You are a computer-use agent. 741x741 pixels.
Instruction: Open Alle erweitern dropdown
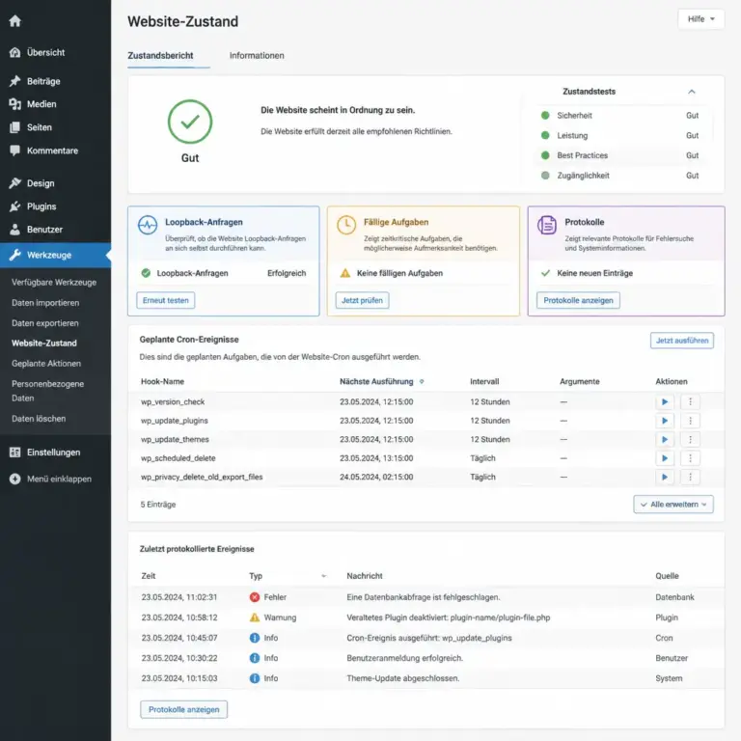[x=673, y=505]
